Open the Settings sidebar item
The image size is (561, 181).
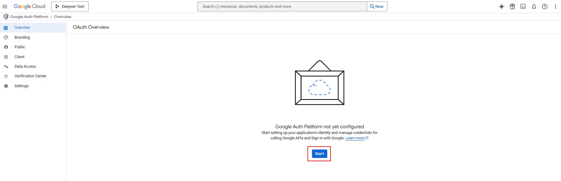(x=33, y=86)
